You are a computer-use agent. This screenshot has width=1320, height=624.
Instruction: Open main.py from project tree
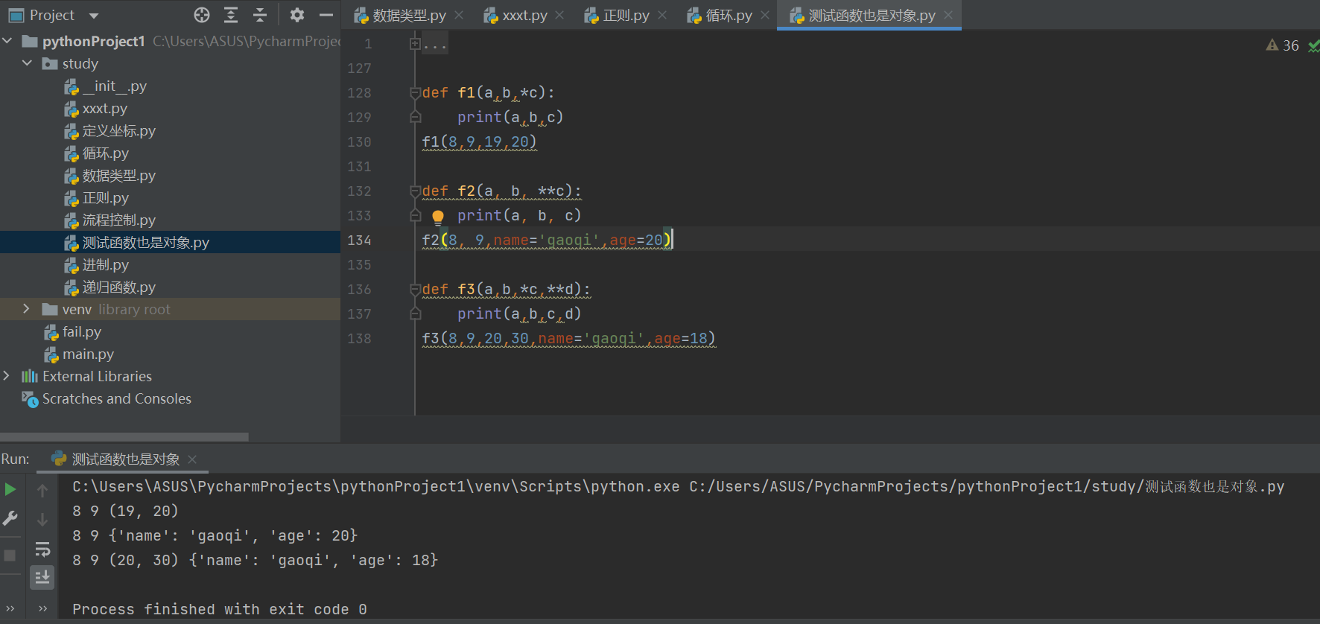79,354
